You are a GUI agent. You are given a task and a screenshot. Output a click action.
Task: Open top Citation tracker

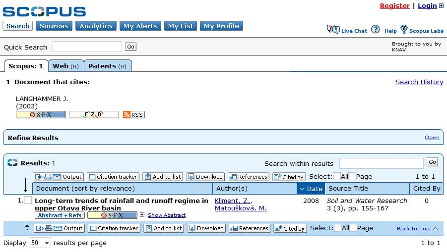tap(113, 177)
